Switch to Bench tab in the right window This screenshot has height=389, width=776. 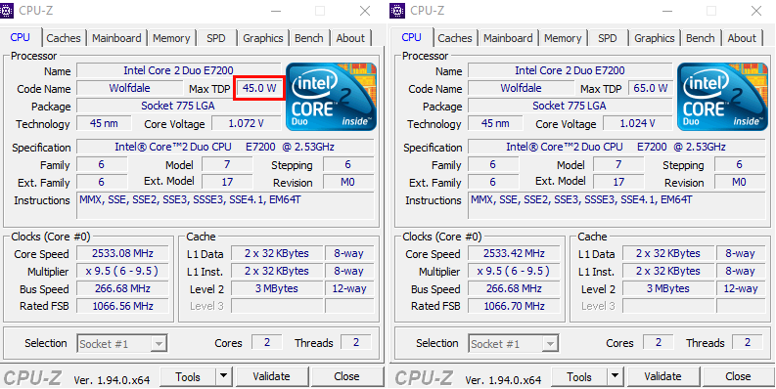coord(701,38)
